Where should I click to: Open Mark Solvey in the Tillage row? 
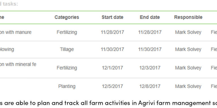coord(188,49)
